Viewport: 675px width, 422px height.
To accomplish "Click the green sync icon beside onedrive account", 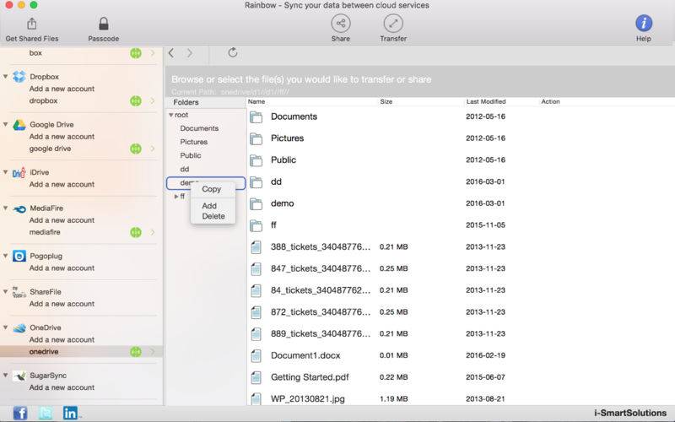I will click(x=136, y=352).
